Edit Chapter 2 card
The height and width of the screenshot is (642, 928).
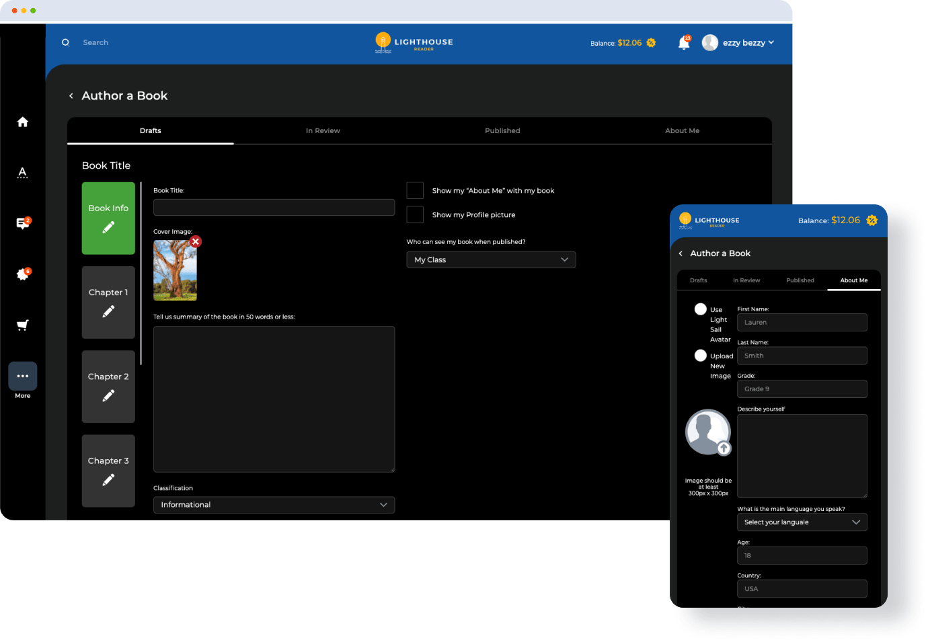108,387
